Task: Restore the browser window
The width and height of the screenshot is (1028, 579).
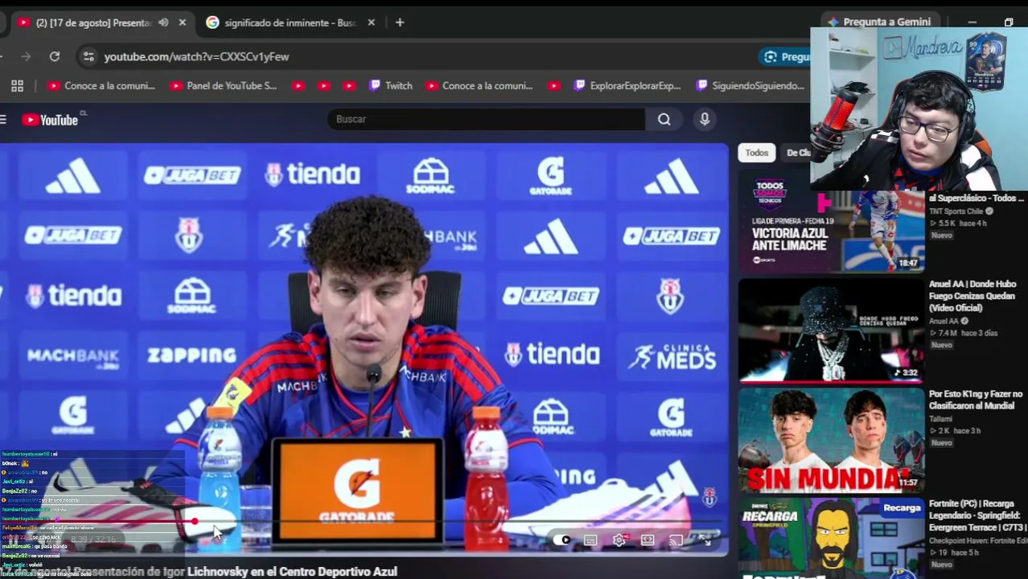Action: coord(1009,22)
